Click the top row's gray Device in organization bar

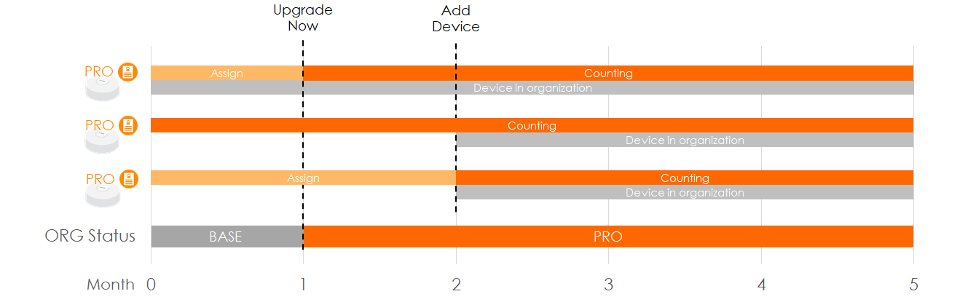tap(532, 88)
